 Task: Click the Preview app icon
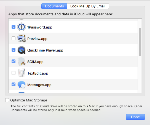coord(22,38)
